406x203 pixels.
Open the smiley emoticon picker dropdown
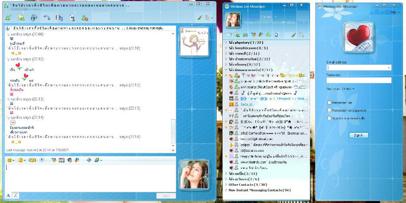point(11,160)
